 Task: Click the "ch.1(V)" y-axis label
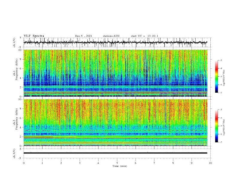coord(14,42)
